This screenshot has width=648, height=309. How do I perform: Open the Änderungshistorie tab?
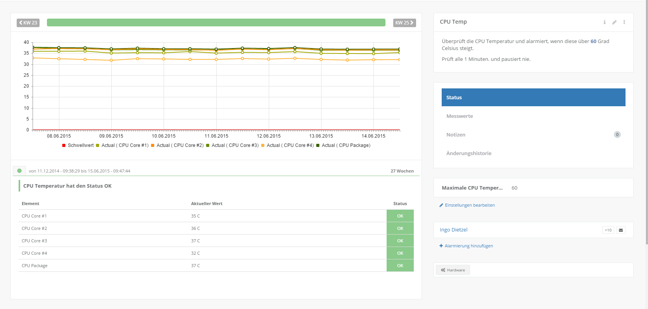[468, 153]
